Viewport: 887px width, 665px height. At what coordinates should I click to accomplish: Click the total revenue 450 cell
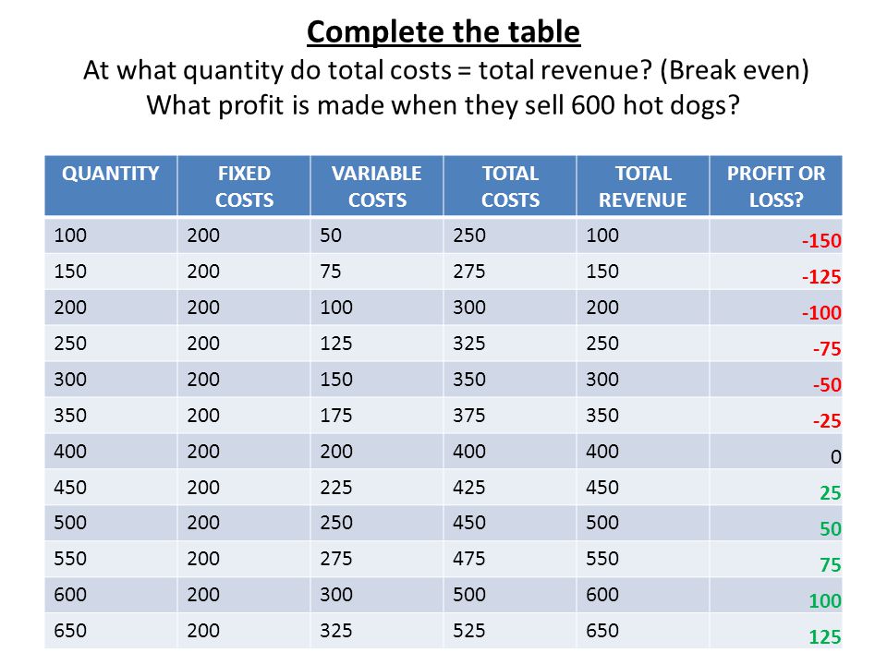pyautogui.click(x=643, y=487)
